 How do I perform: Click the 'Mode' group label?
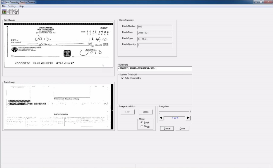pyautogui.click(x=142, y=119)
